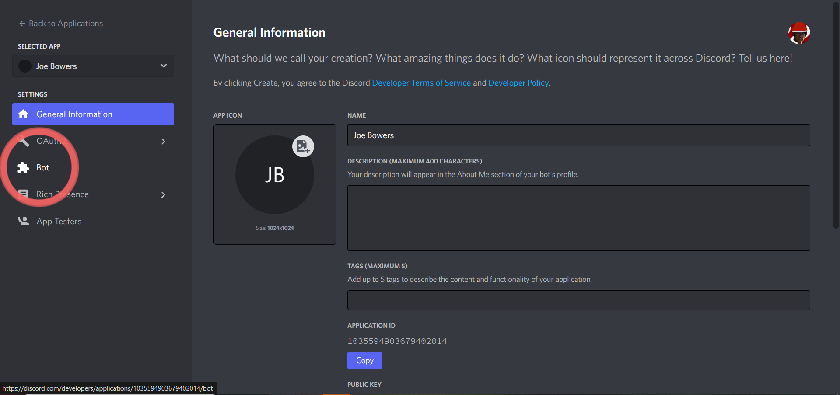This screenshot has width=840, height=395.
Task: Click the upload image icon on the app icon
Action: [x=303, y=146]
